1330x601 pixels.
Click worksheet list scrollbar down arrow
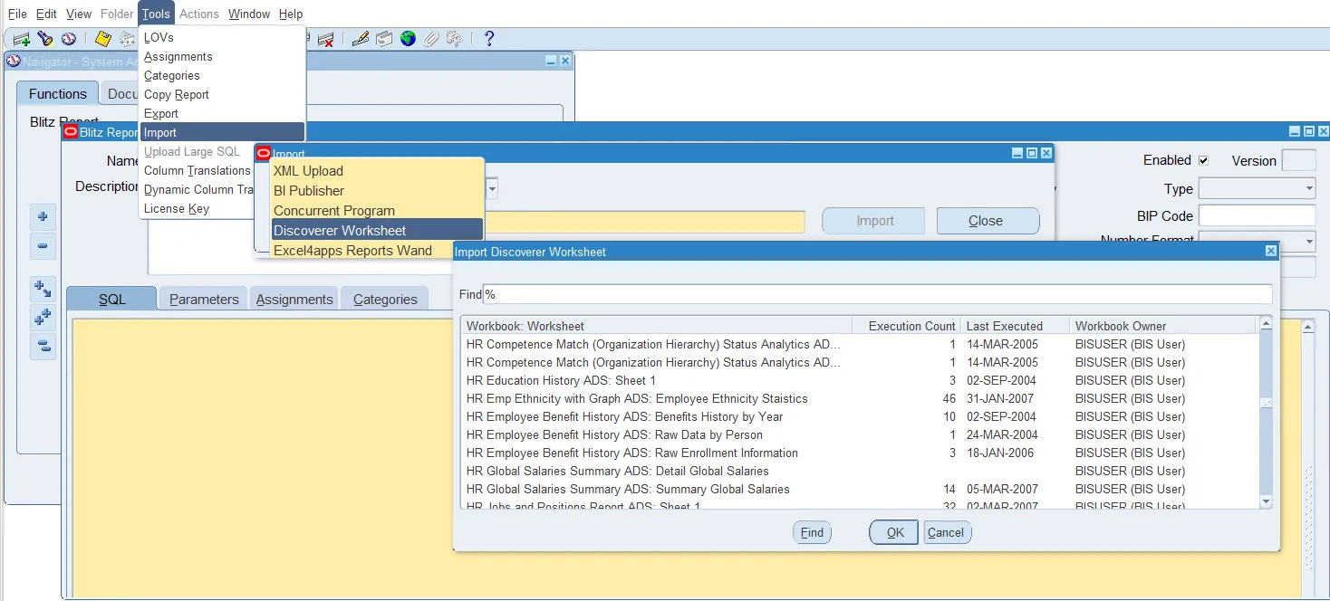pyautogui.click(x=1266, y=501)
